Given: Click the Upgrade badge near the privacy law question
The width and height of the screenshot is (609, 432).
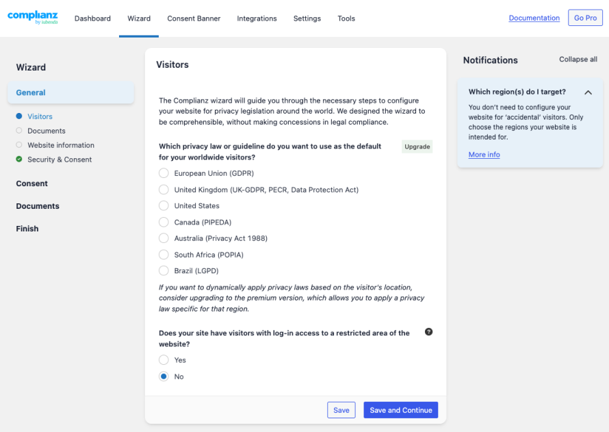Looking at the screenshot, I should pyautogui.click(x=417, y=146).
